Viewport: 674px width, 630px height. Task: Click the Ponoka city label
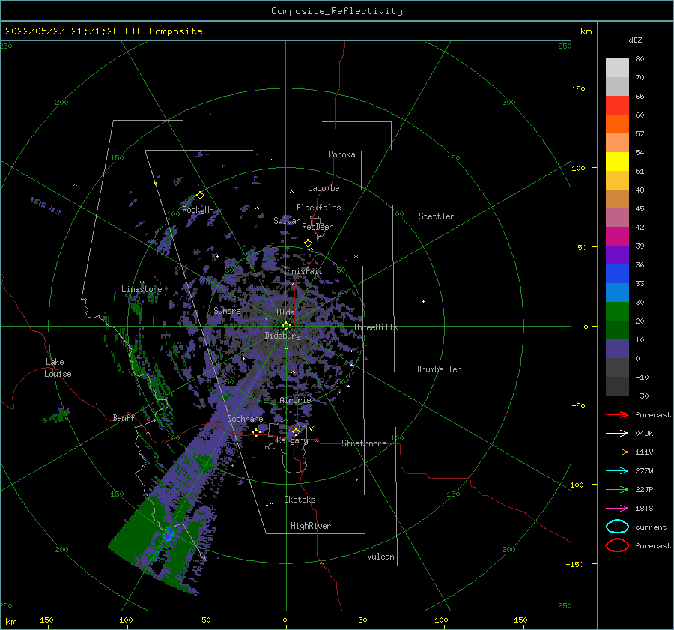341,154
